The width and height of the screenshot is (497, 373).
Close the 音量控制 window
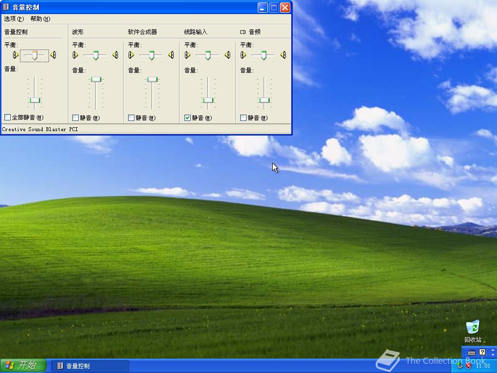point(285,7)
